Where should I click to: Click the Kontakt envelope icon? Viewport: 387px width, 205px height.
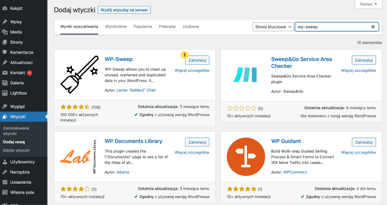point(4,73)
